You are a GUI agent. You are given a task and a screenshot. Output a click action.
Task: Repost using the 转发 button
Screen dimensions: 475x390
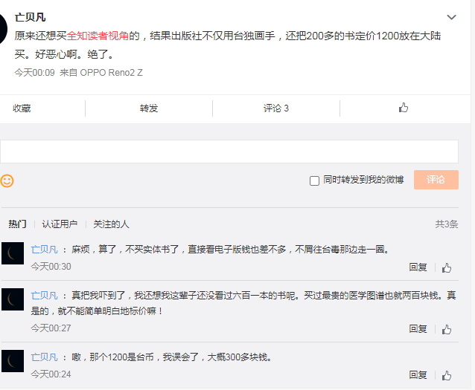(x=149, y=108)
